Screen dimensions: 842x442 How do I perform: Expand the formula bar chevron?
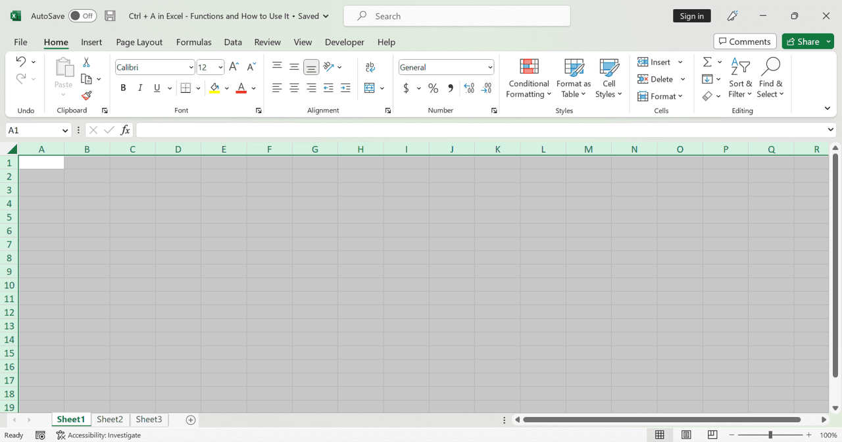[830, 130]
